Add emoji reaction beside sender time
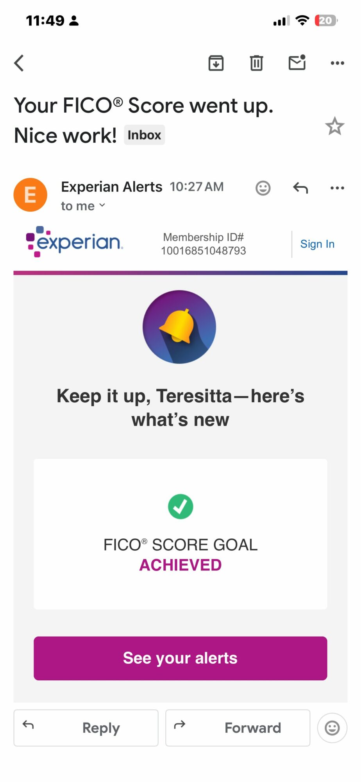The height and width of the screenshot is (782, 361). tap(263, 188)
